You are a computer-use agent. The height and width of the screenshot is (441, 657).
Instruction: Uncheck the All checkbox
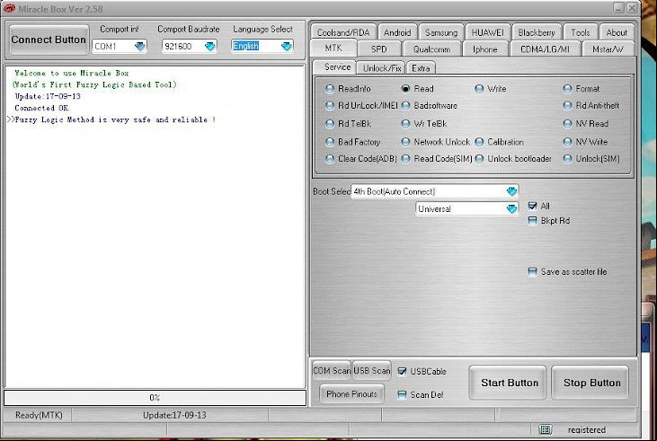[532, 206]
